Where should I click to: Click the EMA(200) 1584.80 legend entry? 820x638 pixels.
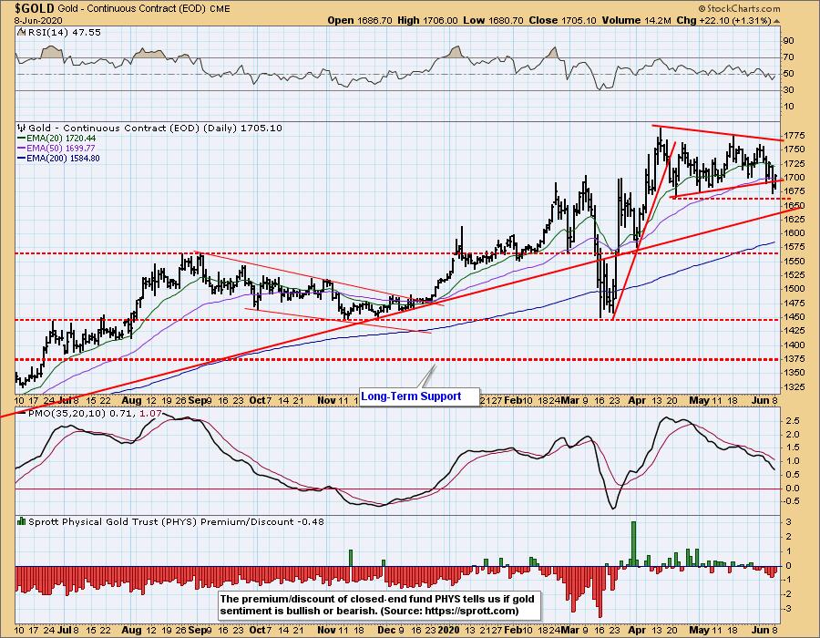(x=63, y=158)
